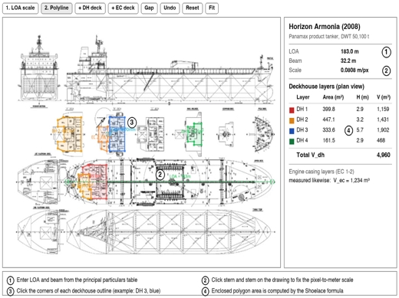Undo the last point with Undo button
Image resolution: width=399 pixels, height=298 pixels.
click(x=170, y=8)
